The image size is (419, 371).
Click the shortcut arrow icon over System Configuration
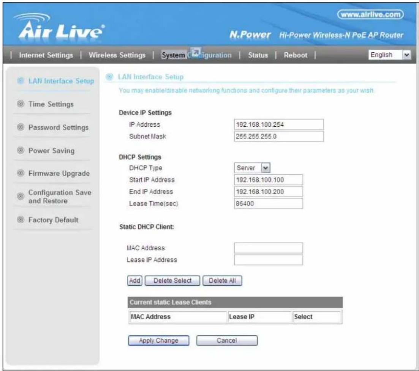point(196,52)
